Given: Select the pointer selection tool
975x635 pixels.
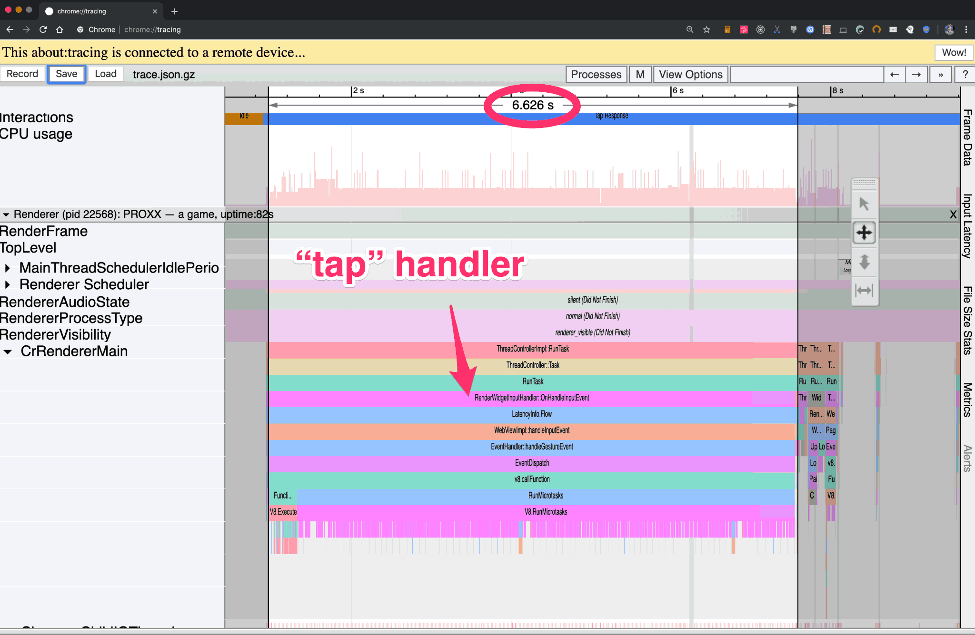Looking at the screenshot, I should coord(864,204).
